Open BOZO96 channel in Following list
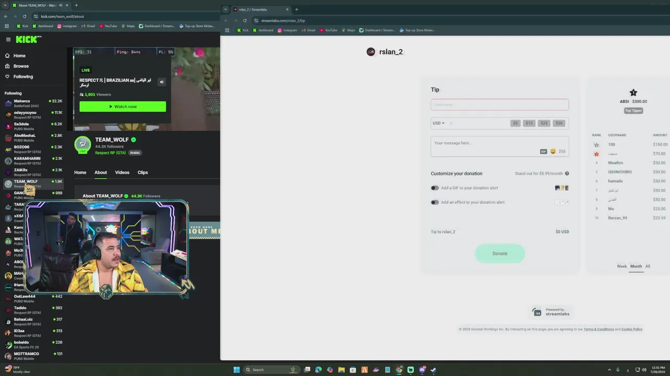This screenshot has height=376, width=670. (33, 149)
